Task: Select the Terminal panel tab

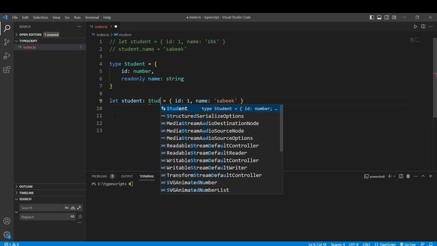Action: point(147,176)
